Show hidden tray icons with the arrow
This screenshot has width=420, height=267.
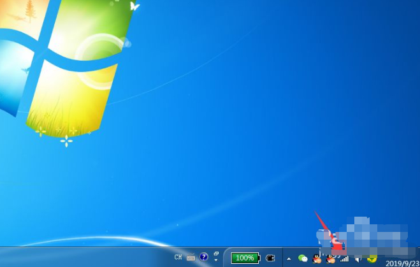point(288,258)
